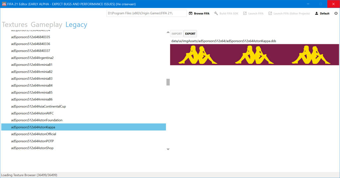This screenshot has height=178, width=340.
Task: Open the Gameplay tab
Action: coord(46,24)
